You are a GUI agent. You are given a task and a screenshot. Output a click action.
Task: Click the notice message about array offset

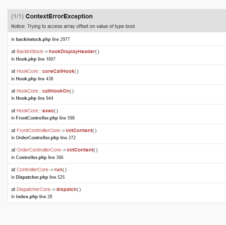73,26
